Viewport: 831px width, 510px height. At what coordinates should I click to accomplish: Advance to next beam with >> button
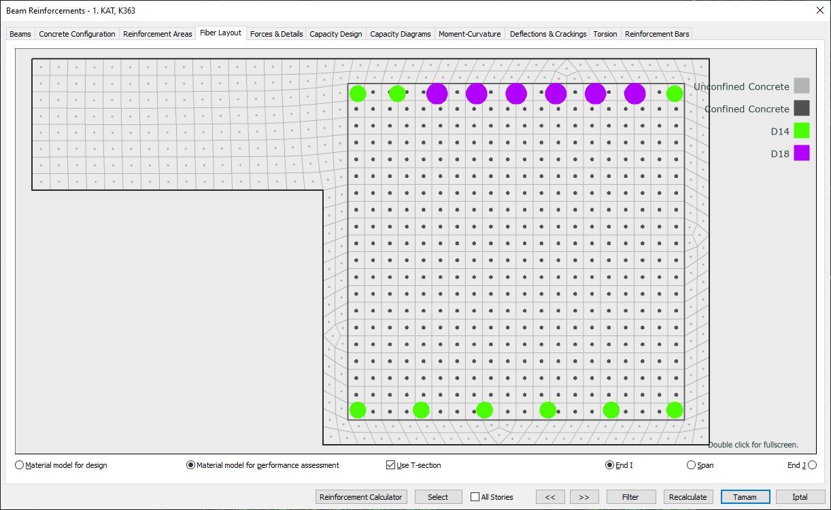click(583, 496)
